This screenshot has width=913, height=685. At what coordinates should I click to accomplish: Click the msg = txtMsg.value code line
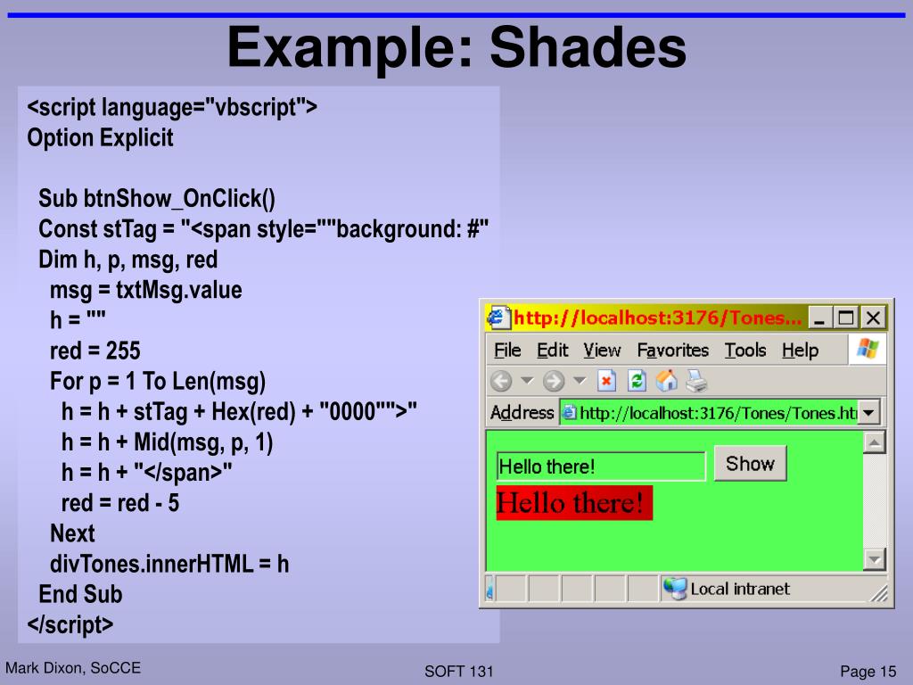[146, 290]
